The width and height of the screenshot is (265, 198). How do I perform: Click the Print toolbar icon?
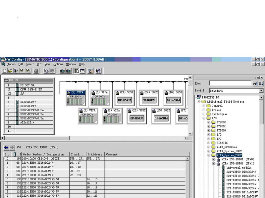tap(36, 71)
